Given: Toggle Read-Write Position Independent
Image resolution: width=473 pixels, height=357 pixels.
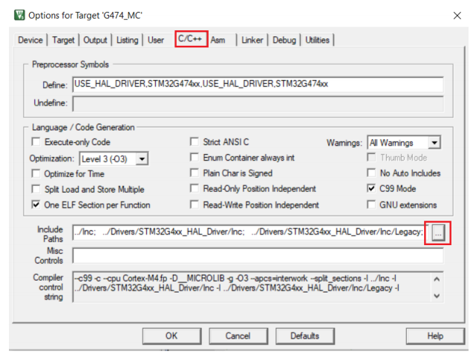Looking at the screenshot, I should coord(195,205).
